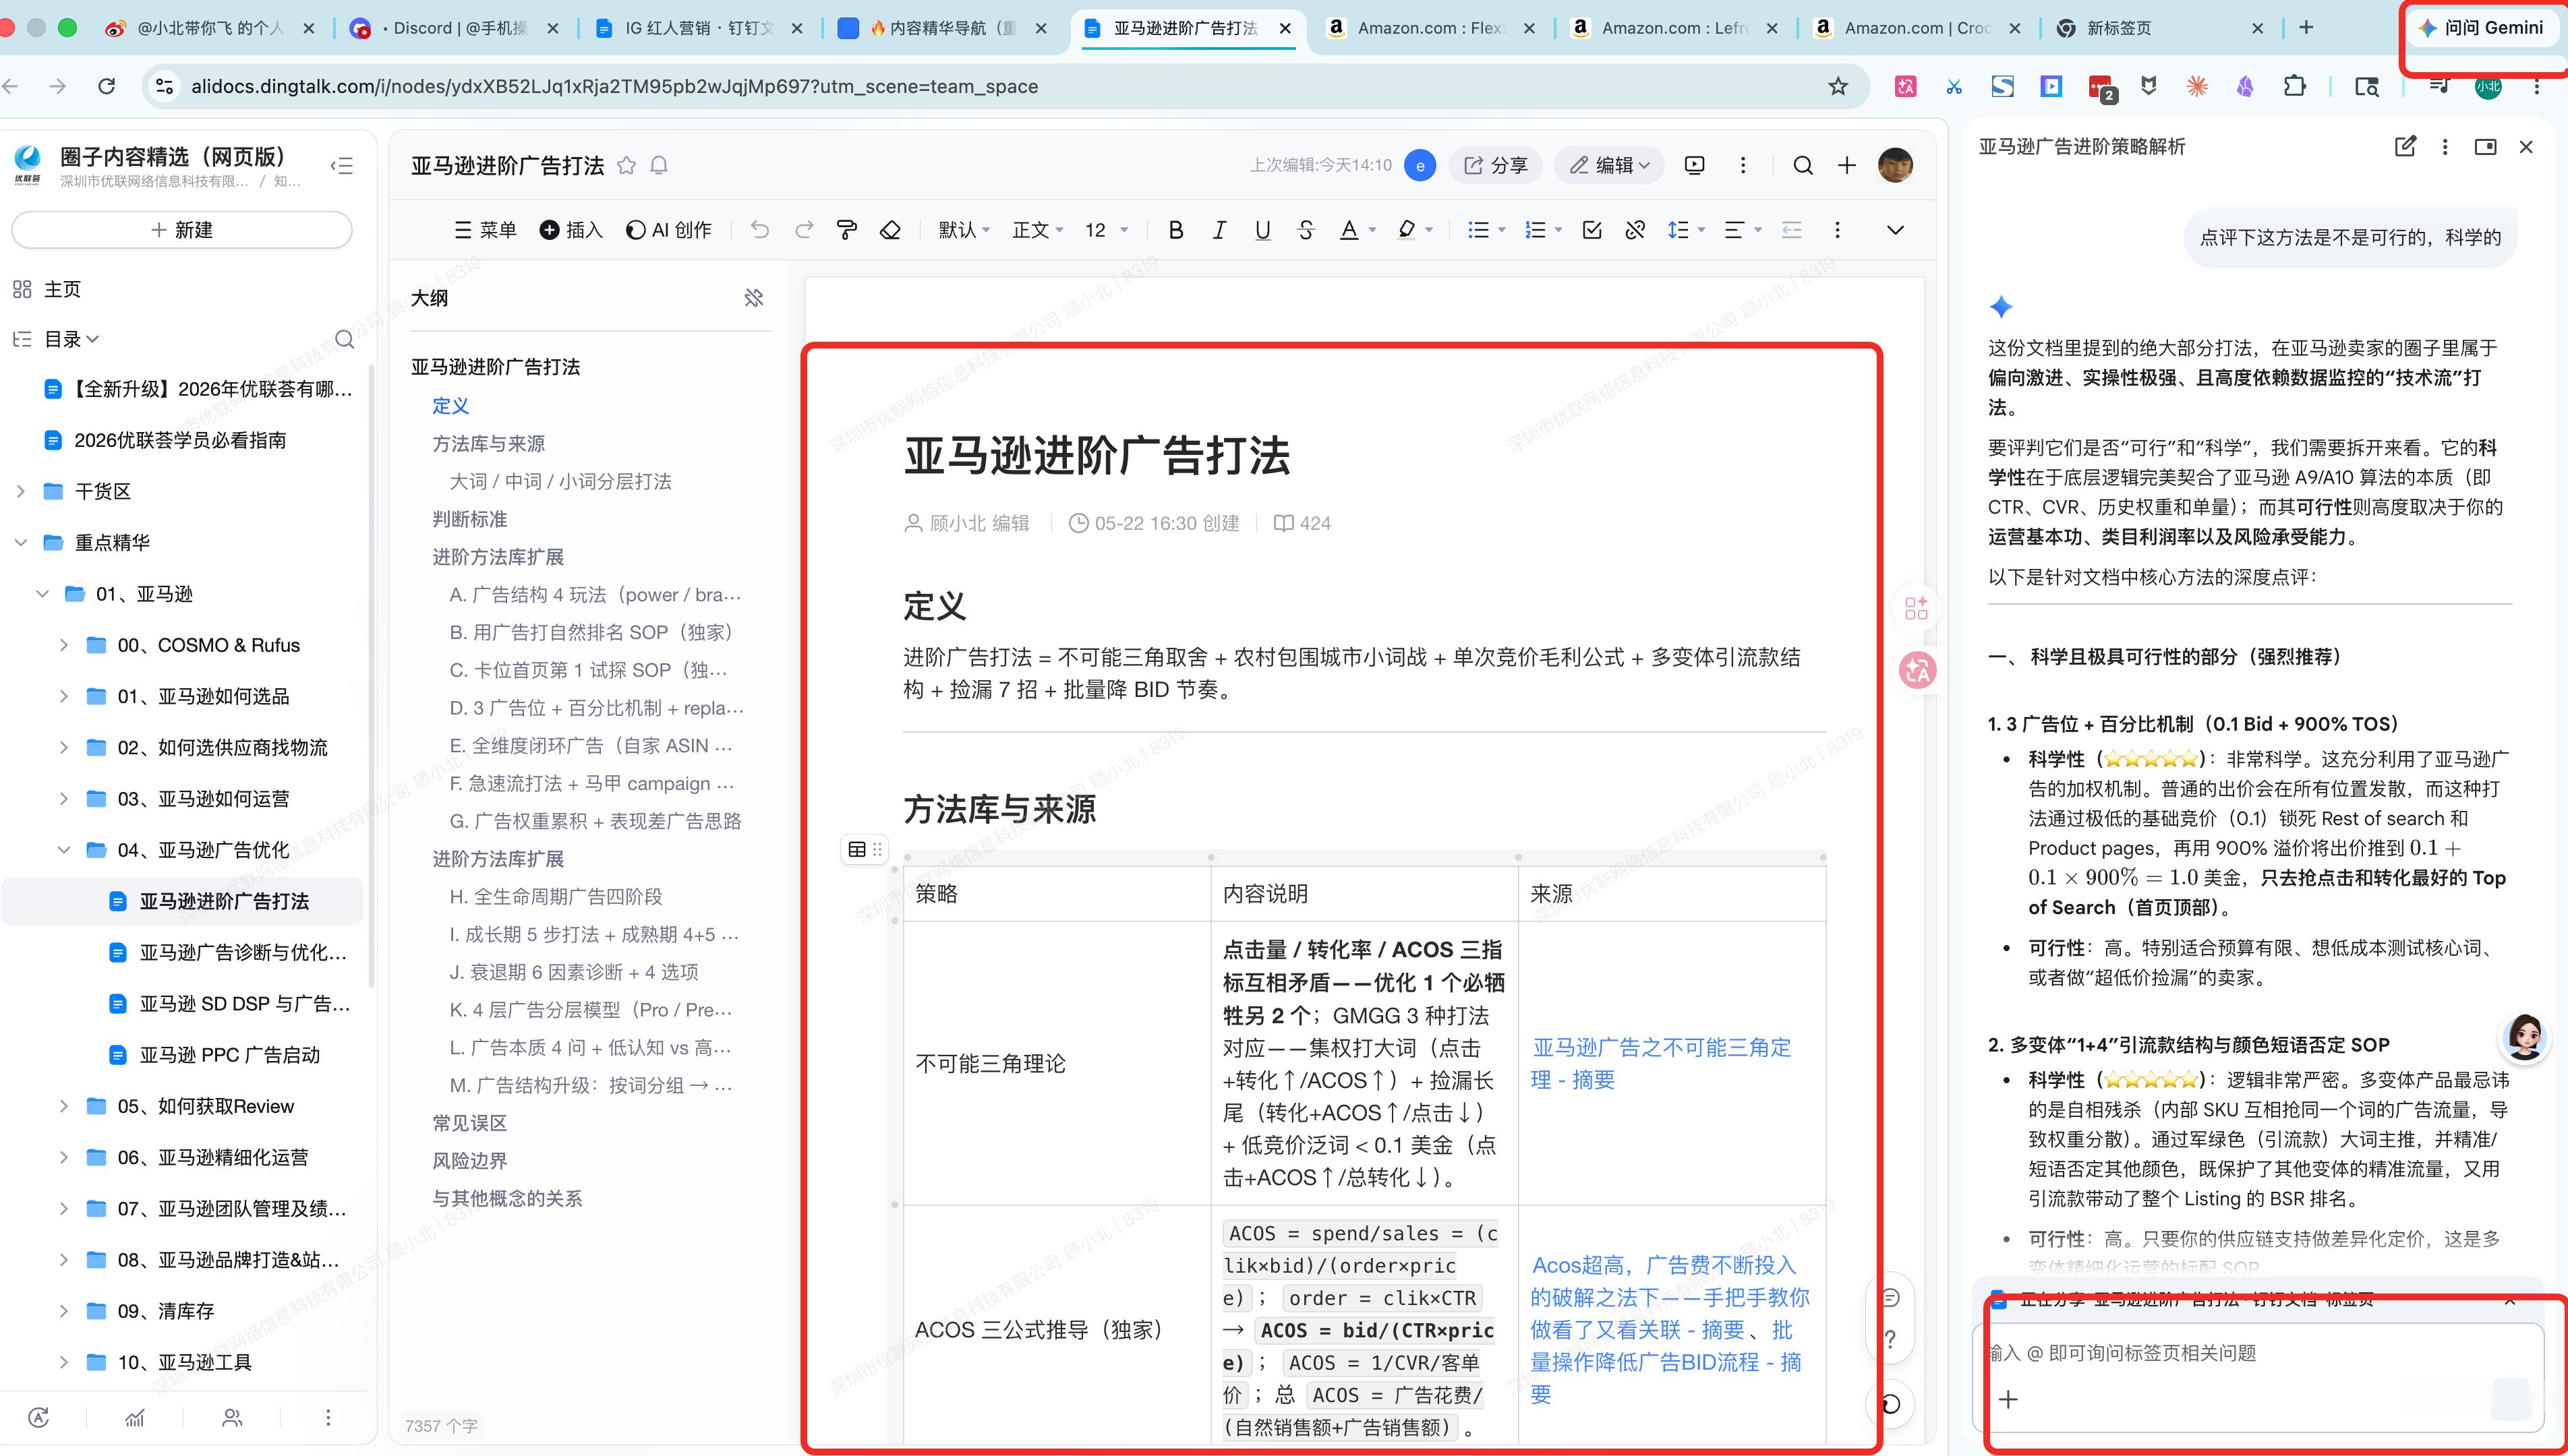Open the highlight color picker
The width and height of the screenshot is (2568, 1456).
coord(1415,230)
